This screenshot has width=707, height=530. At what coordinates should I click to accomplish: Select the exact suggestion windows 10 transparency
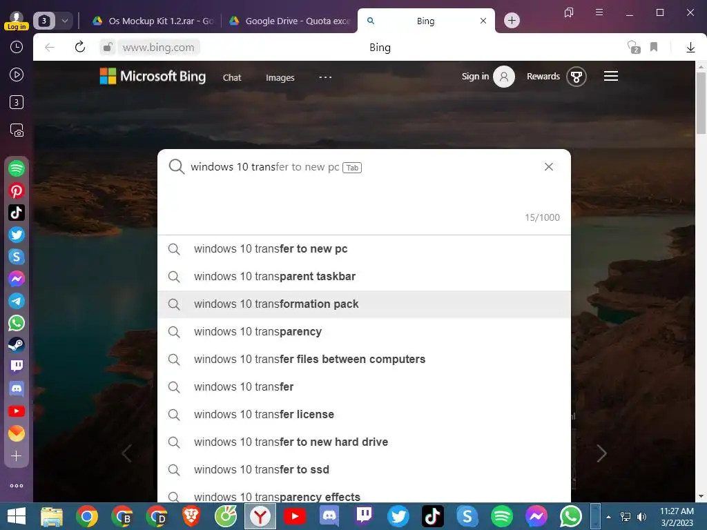point(364,332)
